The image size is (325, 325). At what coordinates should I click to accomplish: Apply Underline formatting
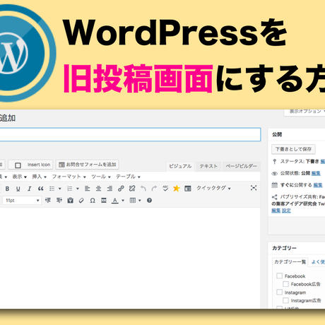18,189
